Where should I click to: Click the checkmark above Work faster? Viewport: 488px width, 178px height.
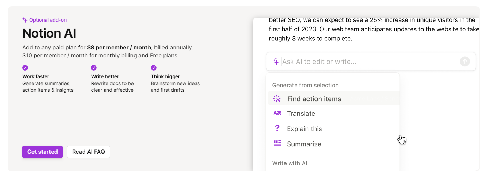pyautogui.click(x=25, y=68)
